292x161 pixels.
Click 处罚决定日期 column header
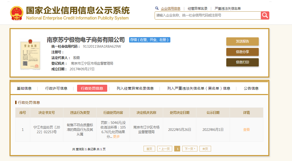(x=180, y=113)
